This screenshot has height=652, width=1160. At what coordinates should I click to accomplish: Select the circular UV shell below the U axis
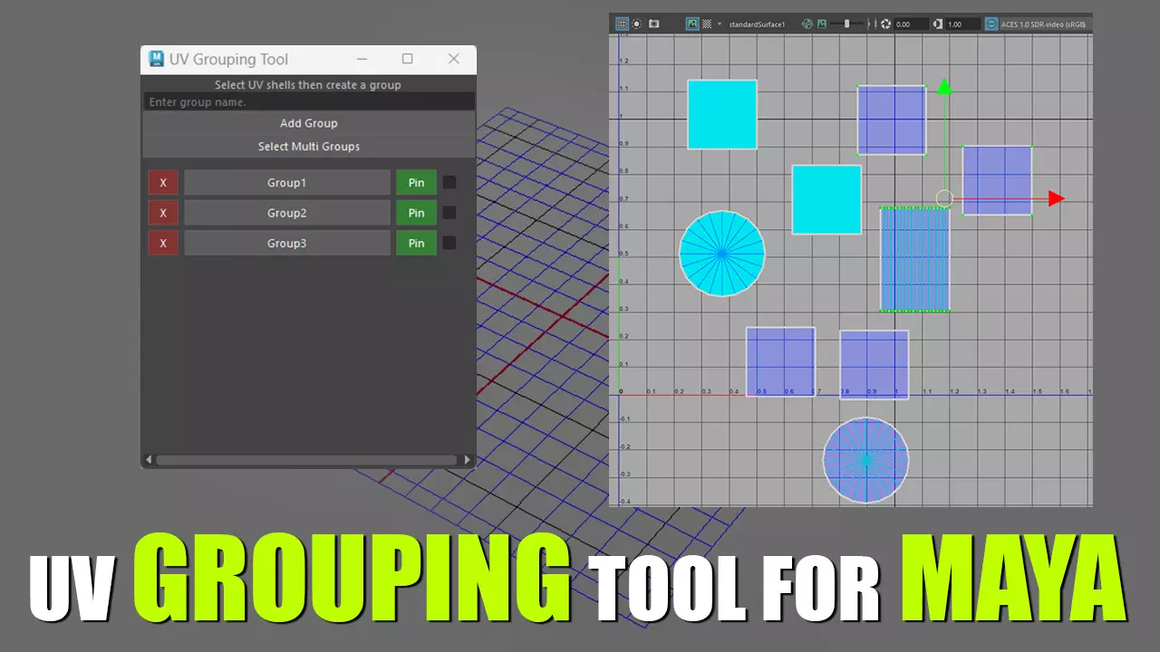point(865,460)
